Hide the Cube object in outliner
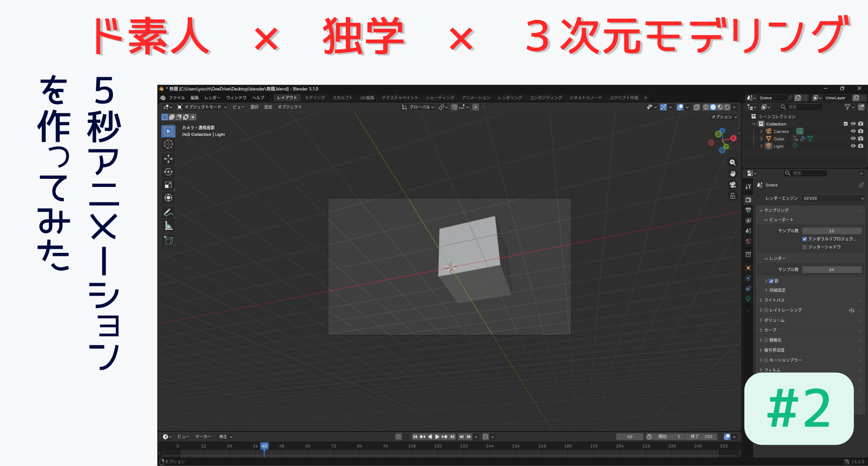The height and width of the screenshot is (466, 868). click(x=853, y=139)
